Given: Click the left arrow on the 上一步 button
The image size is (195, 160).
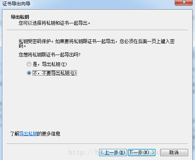Looking at the screenshot, I should click(x=102, y=152).
